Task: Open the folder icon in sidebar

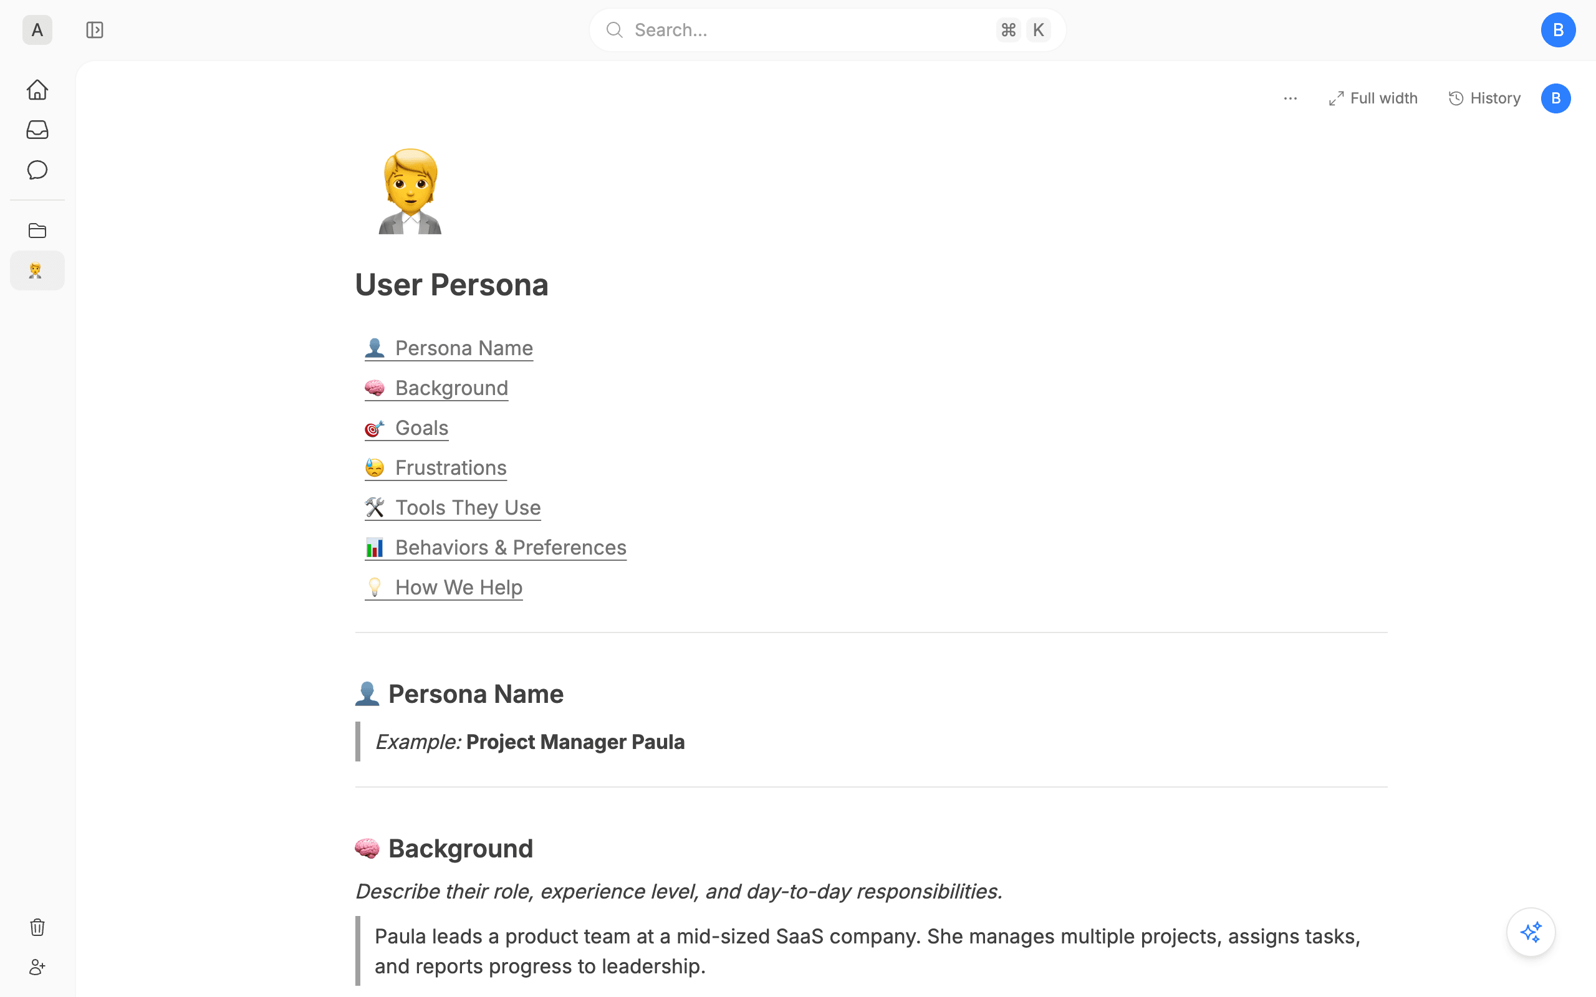Action: (37, 231)
